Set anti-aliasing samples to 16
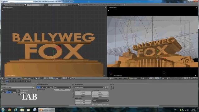Screen dimensions: 199x112 (51, 87)
